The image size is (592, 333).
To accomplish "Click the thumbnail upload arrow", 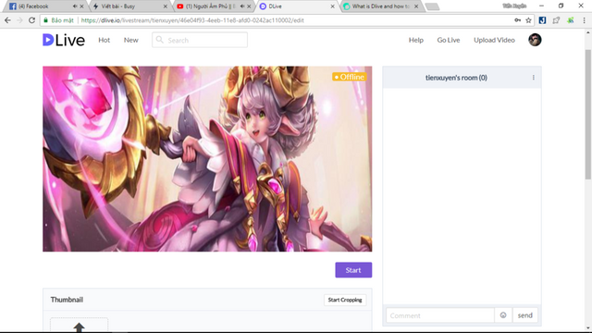I will (x=79, y=327).
